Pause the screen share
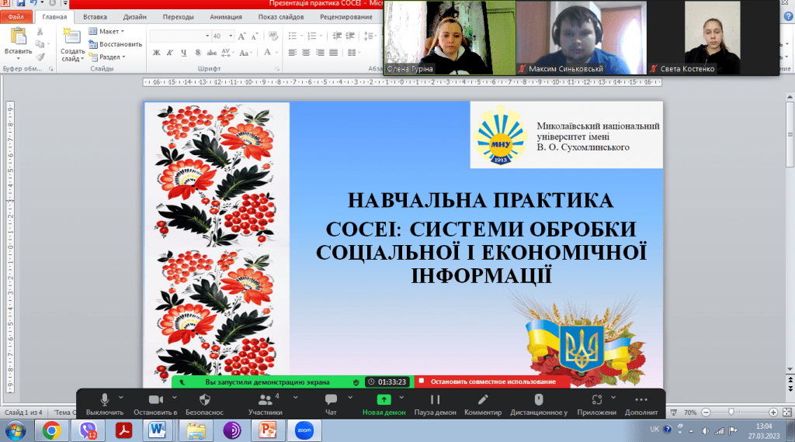Image resolution: width=795 pixels, height=442 pixels. pos(435,400)
